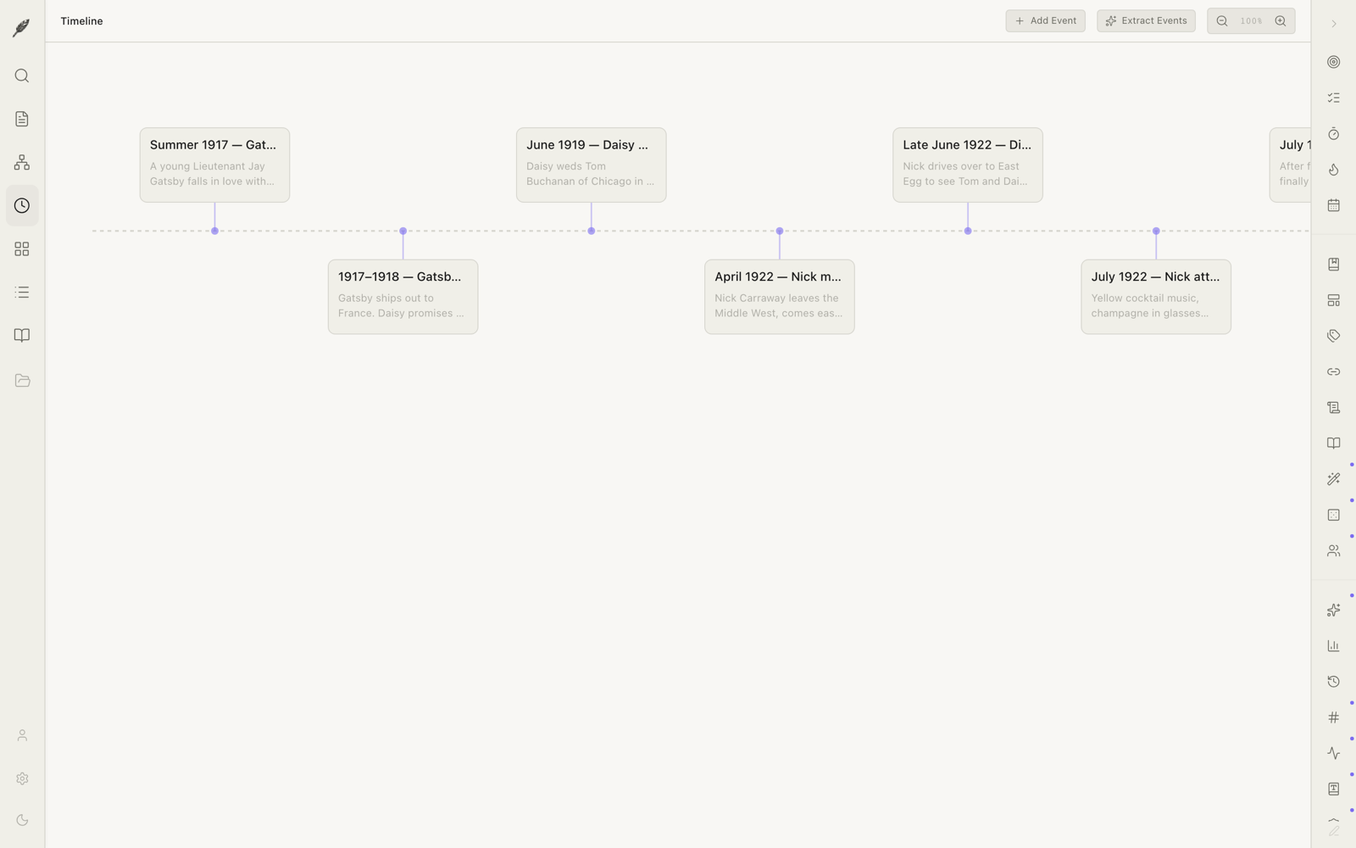1356x848 pixels.
Task: Open the checklist tasks icon in right panel
Action: pyautogui.click(x=1334, y=98)
